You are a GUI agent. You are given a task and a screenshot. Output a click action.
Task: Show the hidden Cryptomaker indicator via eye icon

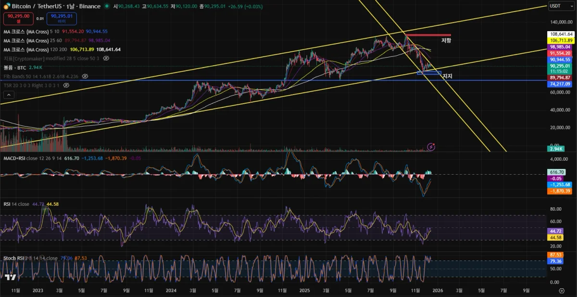[106, 58]
